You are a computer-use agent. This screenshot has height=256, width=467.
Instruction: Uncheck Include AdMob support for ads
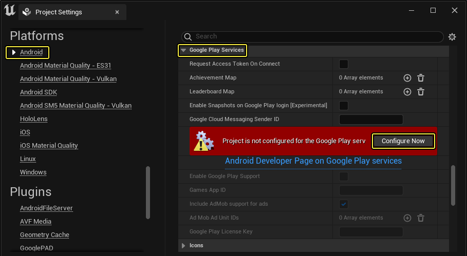[x=343, y=204]
